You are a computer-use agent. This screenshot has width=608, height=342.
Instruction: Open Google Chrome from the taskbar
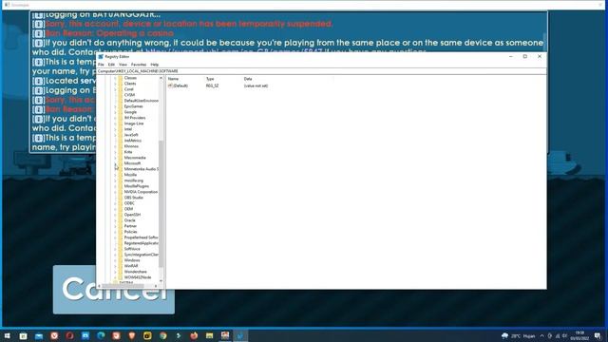pos(162,335)
